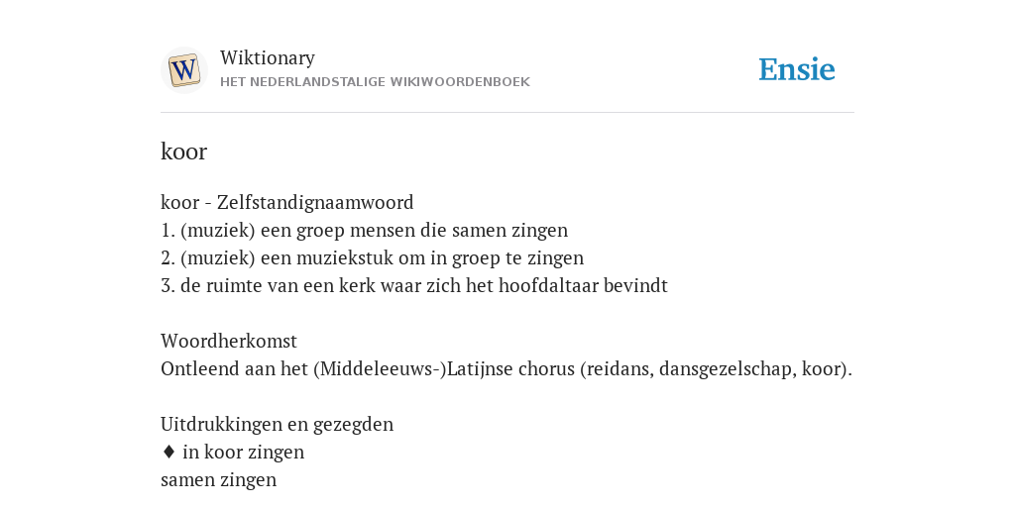
Task: Click the Wiktionary W tile logo icon
Action: [183, 70]
